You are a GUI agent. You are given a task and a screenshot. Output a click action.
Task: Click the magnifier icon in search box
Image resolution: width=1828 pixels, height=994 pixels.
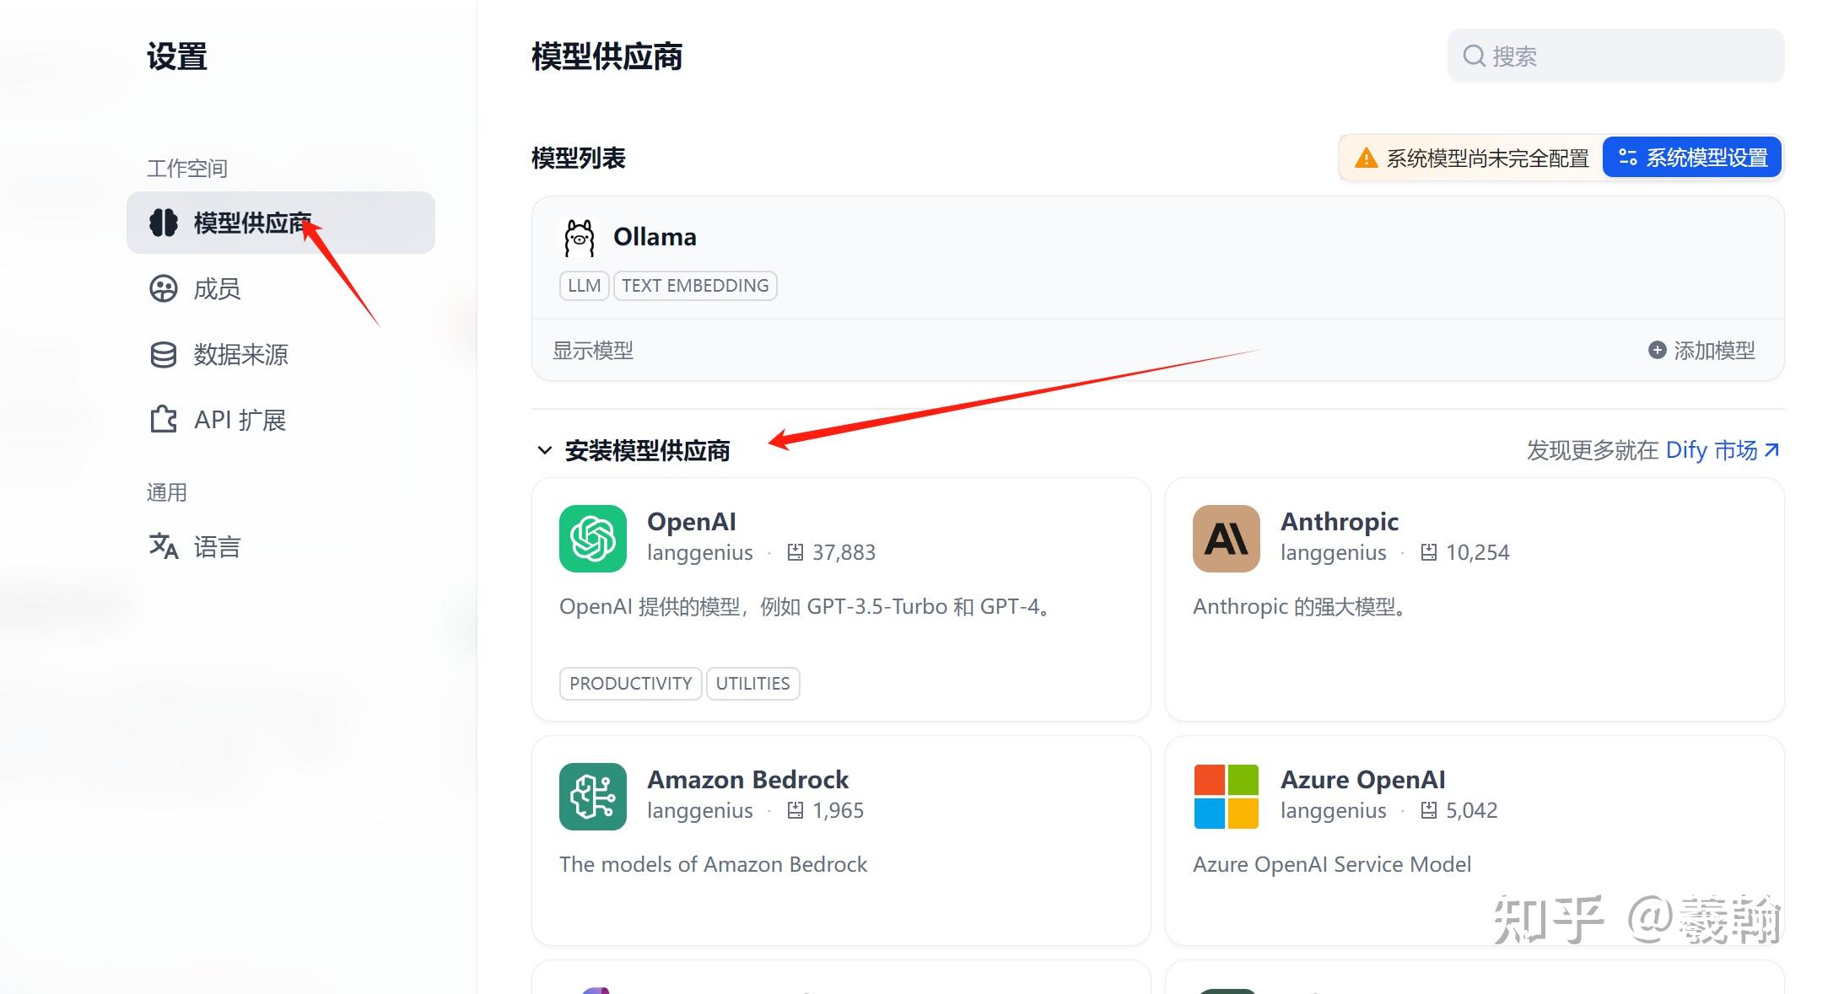click(x=1474, y=56)
